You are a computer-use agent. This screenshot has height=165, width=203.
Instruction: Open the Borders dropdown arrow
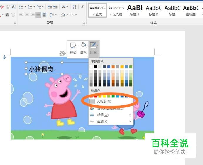(x=76, y=15)
